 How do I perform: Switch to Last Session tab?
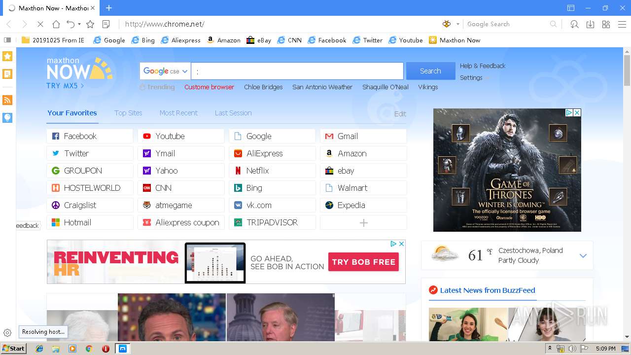(x=233, y=113)
